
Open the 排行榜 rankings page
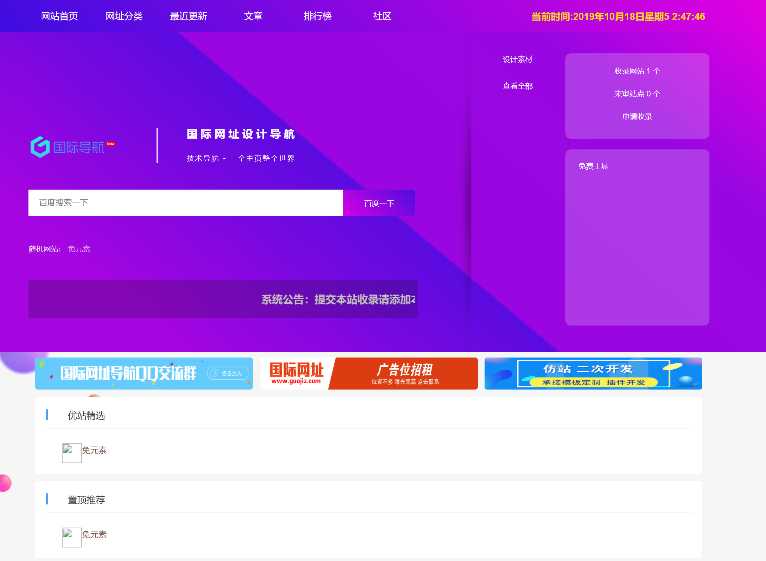coord(317,16)
